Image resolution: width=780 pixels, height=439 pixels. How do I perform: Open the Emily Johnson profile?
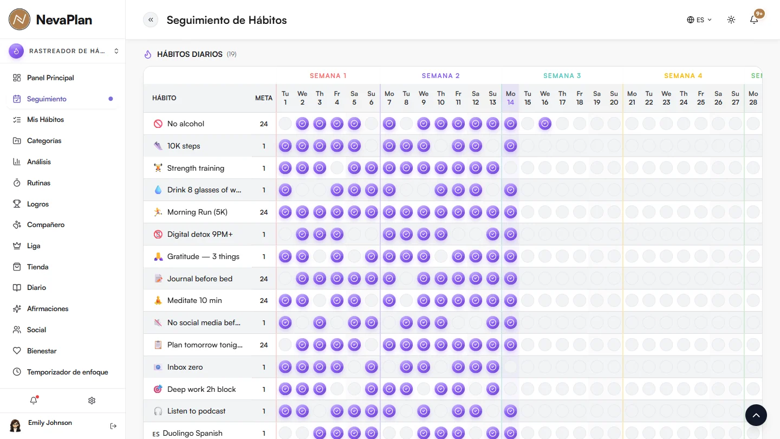click(x=50, y=425)
